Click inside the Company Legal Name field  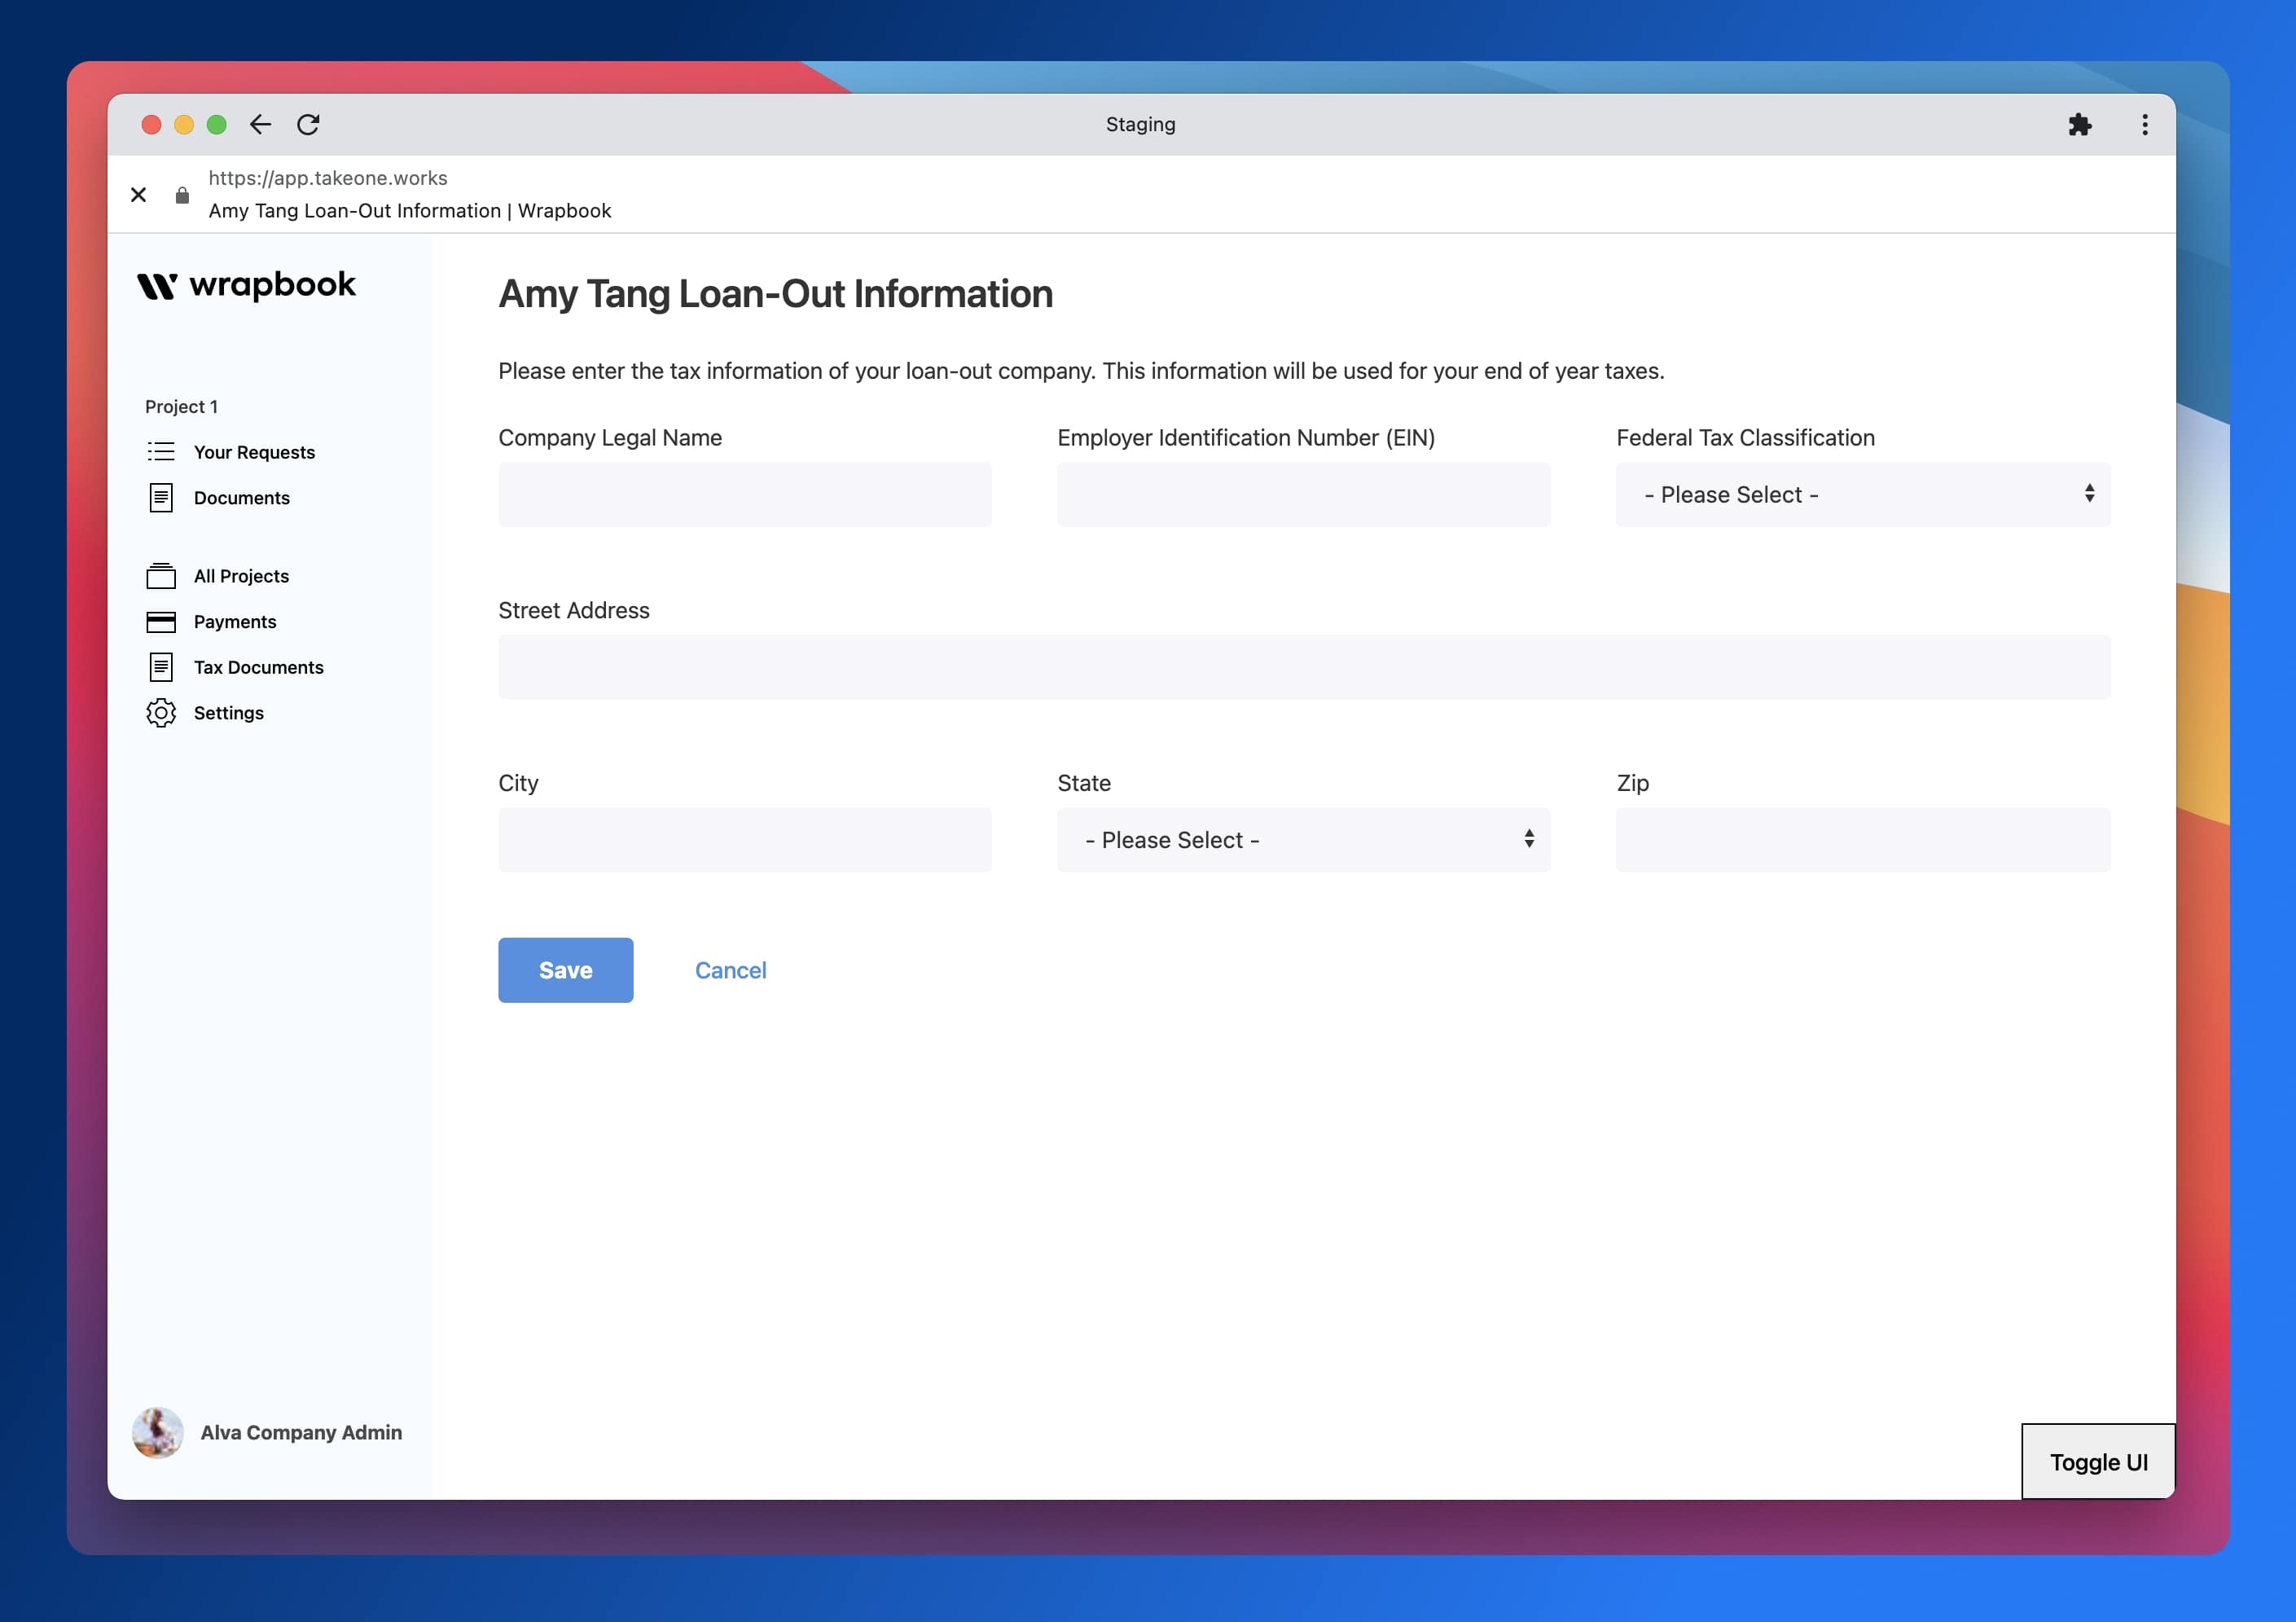(x=744, y=494)
